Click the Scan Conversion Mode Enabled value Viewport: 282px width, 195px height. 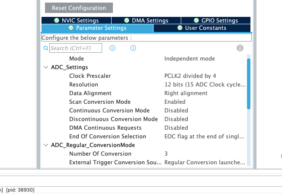pyautogui.click(x=175, y=102)
